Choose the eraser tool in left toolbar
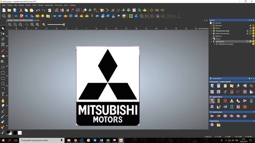 coord(3,122)
